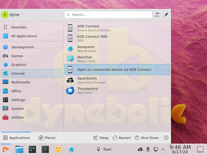Show All Applications category
This screenshot has width=207, height=155.
click(x=32, y=36)
